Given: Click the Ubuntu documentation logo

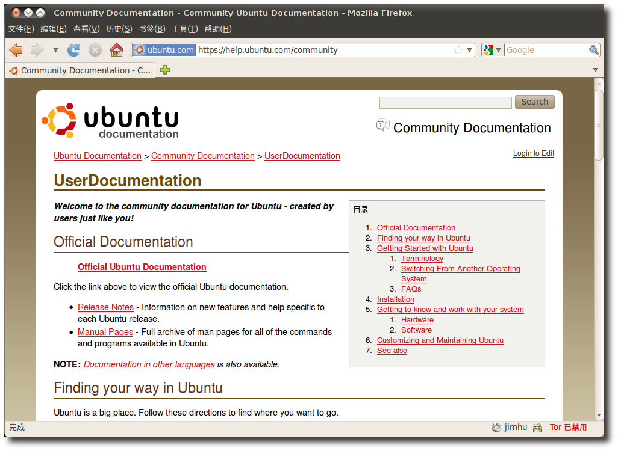Looking at the screenshot, I should point(110,121).
